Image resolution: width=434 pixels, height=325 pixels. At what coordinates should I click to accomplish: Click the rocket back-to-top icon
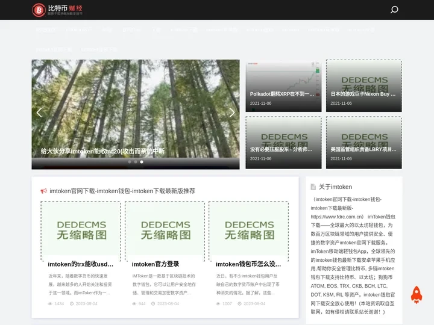(417, 294)
